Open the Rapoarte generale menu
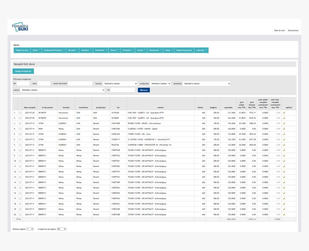Image resolution: width=309 pixels, height=251 pixels. pos(184,50)
